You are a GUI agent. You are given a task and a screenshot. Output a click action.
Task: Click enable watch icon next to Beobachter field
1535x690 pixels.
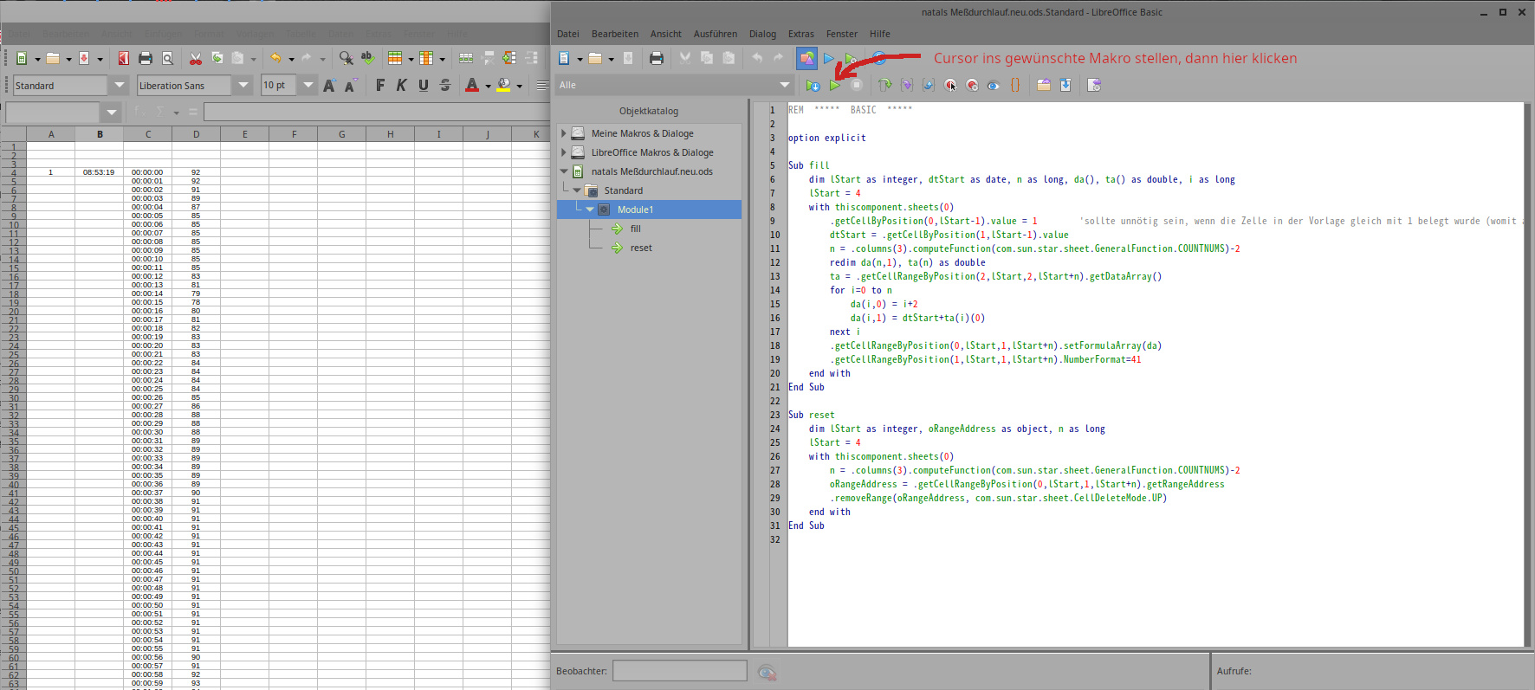coord(767,671)
